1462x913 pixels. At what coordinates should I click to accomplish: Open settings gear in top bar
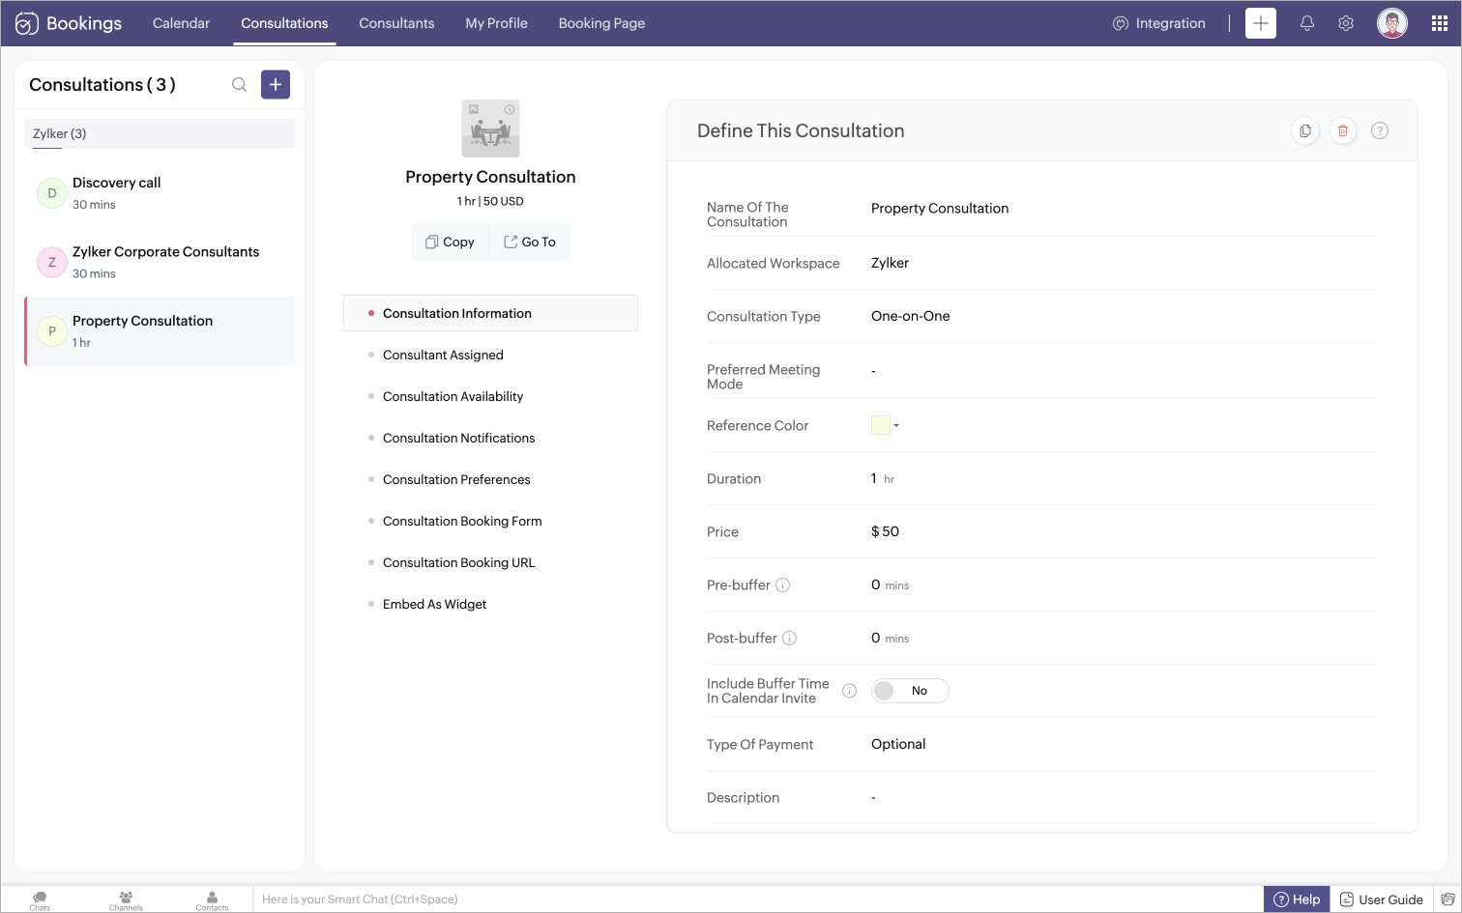point(1346,23)
